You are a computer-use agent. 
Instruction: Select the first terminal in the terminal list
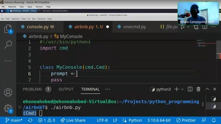[213, 99]
